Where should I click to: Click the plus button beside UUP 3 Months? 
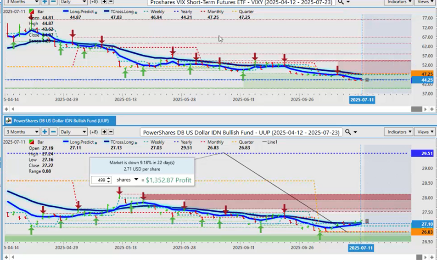click(45, 132)
